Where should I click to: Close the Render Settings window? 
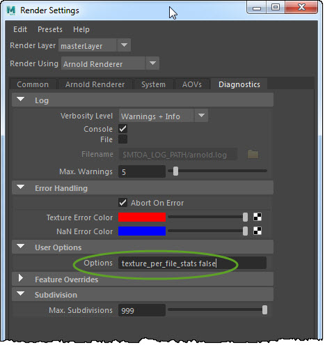pos(301,8)
